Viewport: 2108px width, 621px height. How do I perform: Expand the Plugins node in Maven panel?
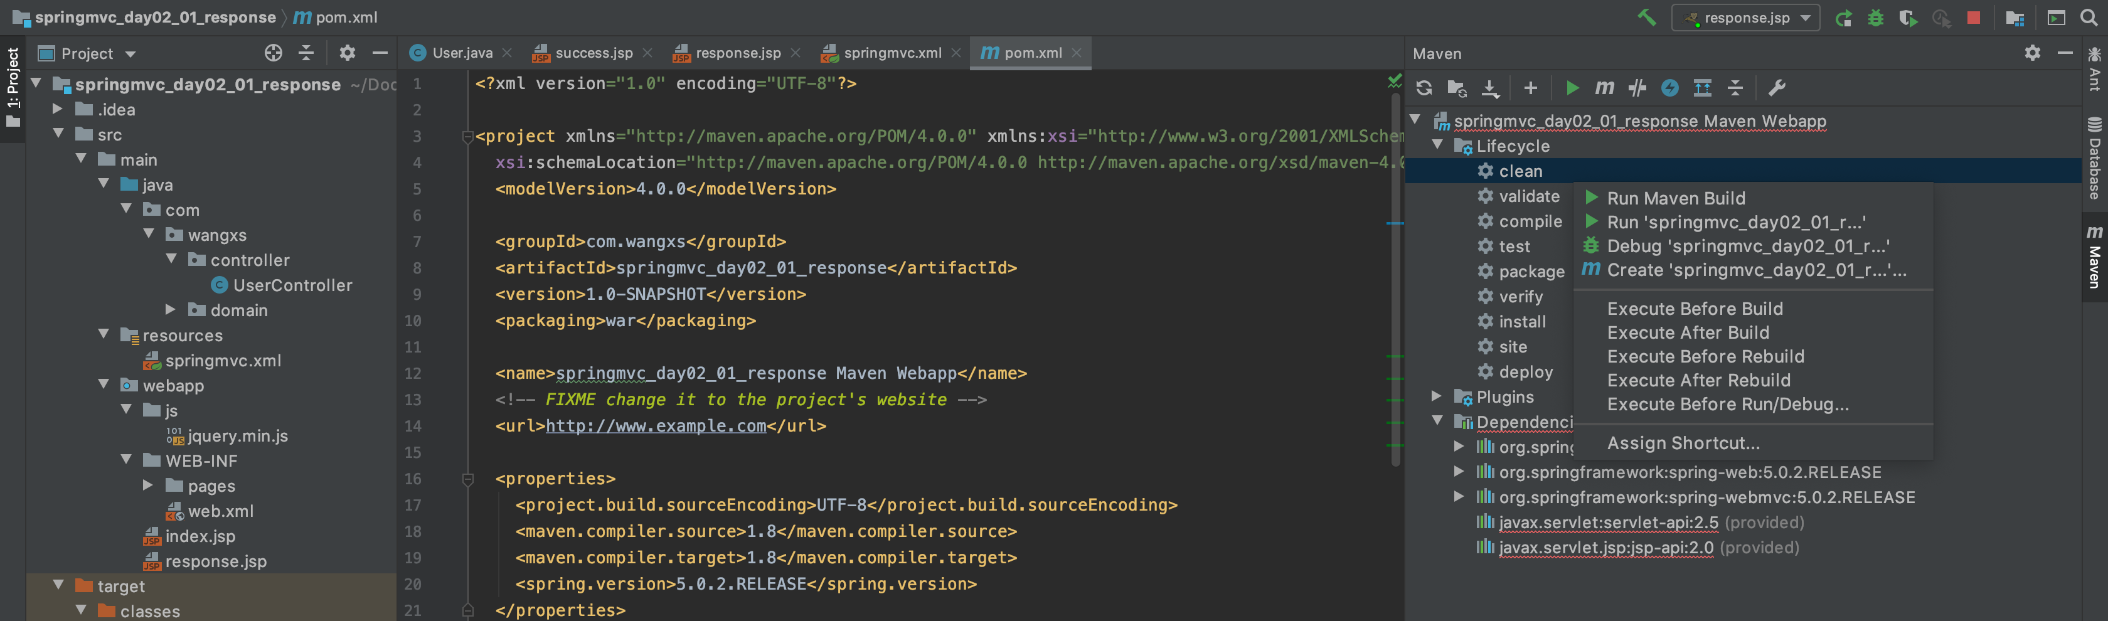(1437, 397)
